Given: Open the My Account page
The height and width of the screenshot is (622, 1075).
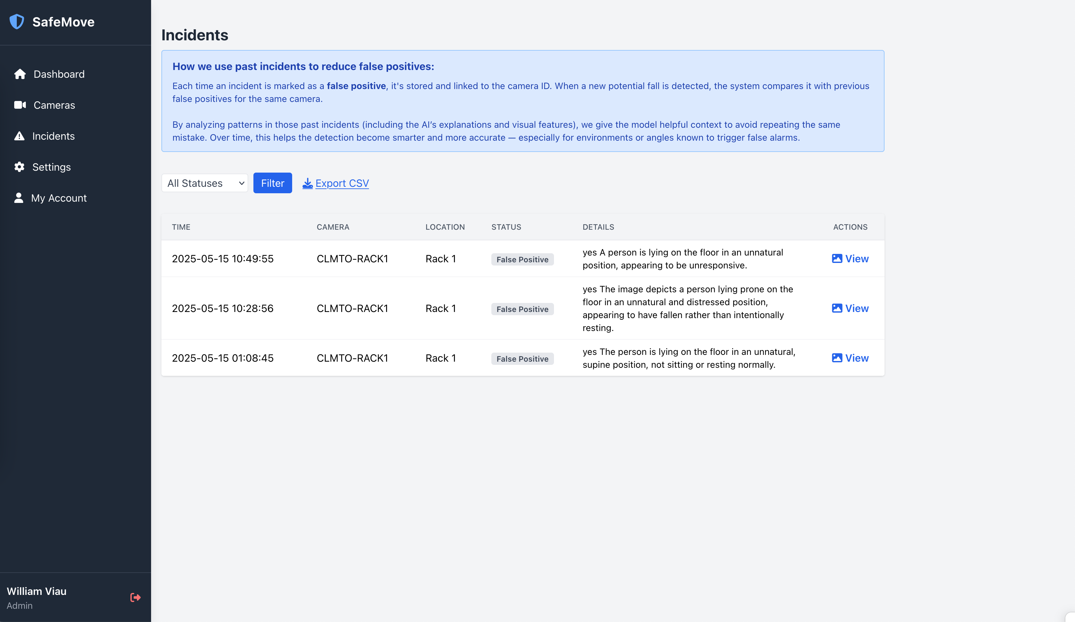Looking at the screenshot, I should coord(59,198).
